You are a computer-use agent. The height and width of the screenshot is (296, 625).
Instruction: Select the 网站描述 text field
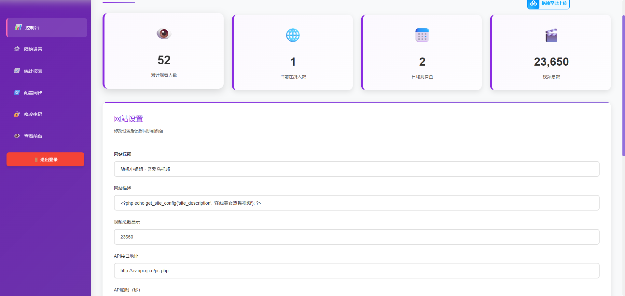pos(356,203)
